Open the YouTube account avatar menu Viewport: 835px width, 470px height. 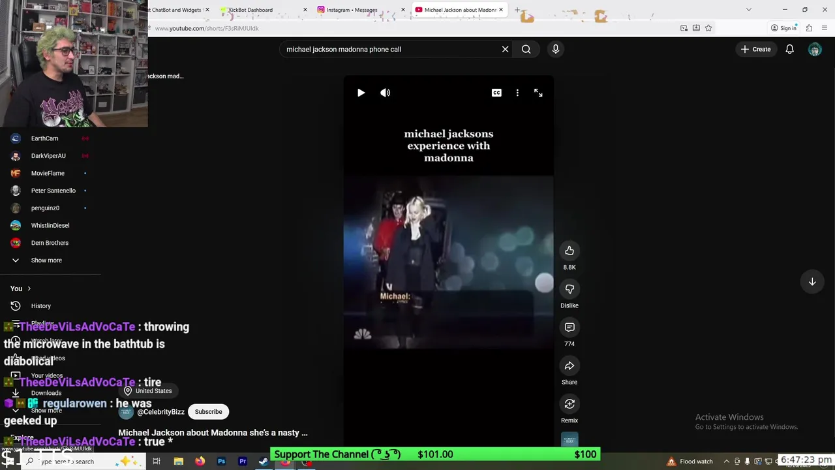815,49
